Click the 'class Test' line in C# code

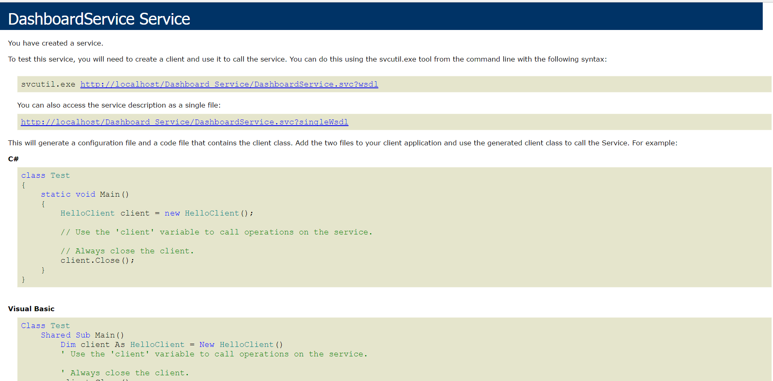pos(46,175)
